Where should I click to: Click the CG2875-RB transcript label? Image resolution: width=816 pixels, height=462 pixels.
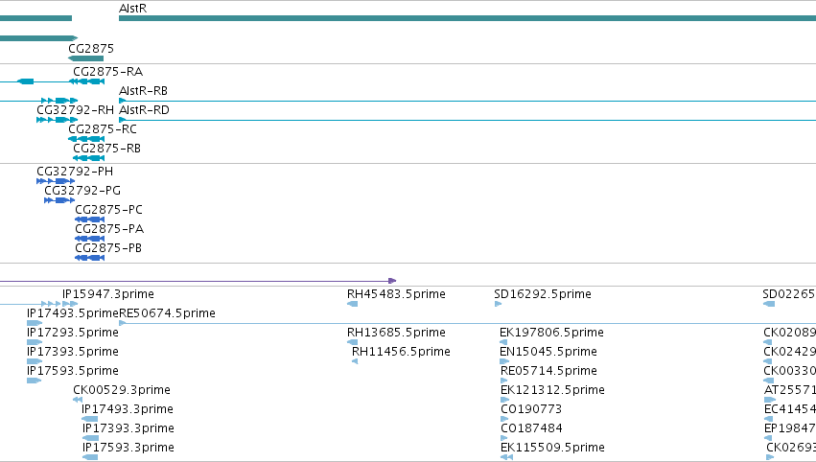point(106,149)
